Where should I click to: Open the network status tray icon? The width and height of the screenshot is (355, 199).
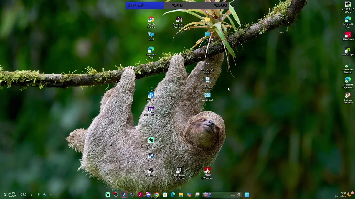pyautogui.click(x=25, y=195)
